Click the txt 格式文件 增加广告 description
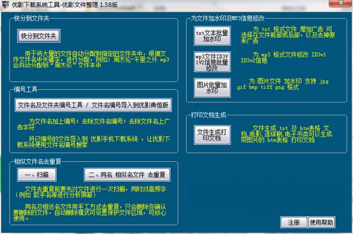Viewport: 353px width, 234px height. click(288, 35)
